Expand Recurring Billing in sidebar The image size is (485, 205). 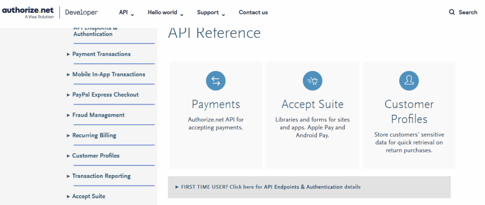coord(91,136)
